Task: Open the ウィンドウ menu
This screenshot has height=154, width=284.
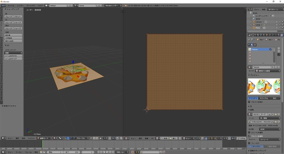Action: pyautogui.click(x=31, y=6)
